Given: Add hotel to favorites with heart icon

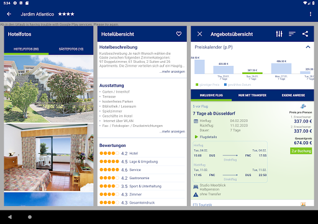Looking at the screenshot, I should tap(179, 34).
